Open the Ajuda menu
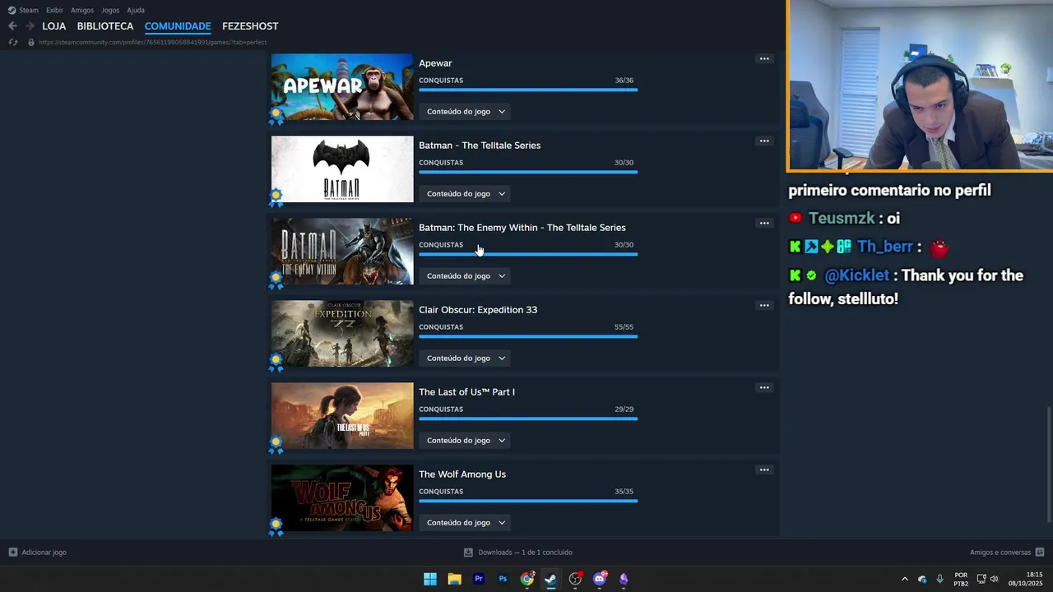1053x592 pixels. click(136, 10)
